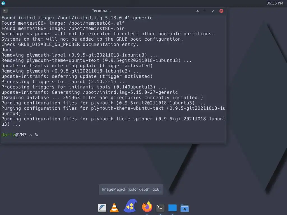
Task: Click 'Processing triggers for man-db' line
Action: (64, 82)
